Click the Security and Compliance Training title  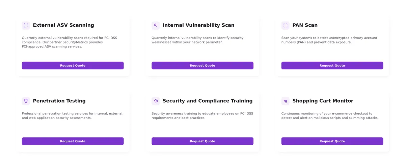[208, 101]
